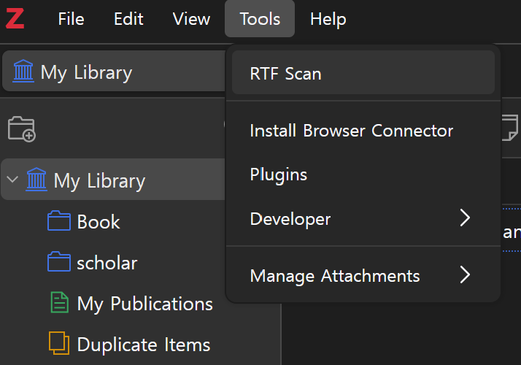
Task: Select the My Library tab header
Action: [x=114, y=71]
